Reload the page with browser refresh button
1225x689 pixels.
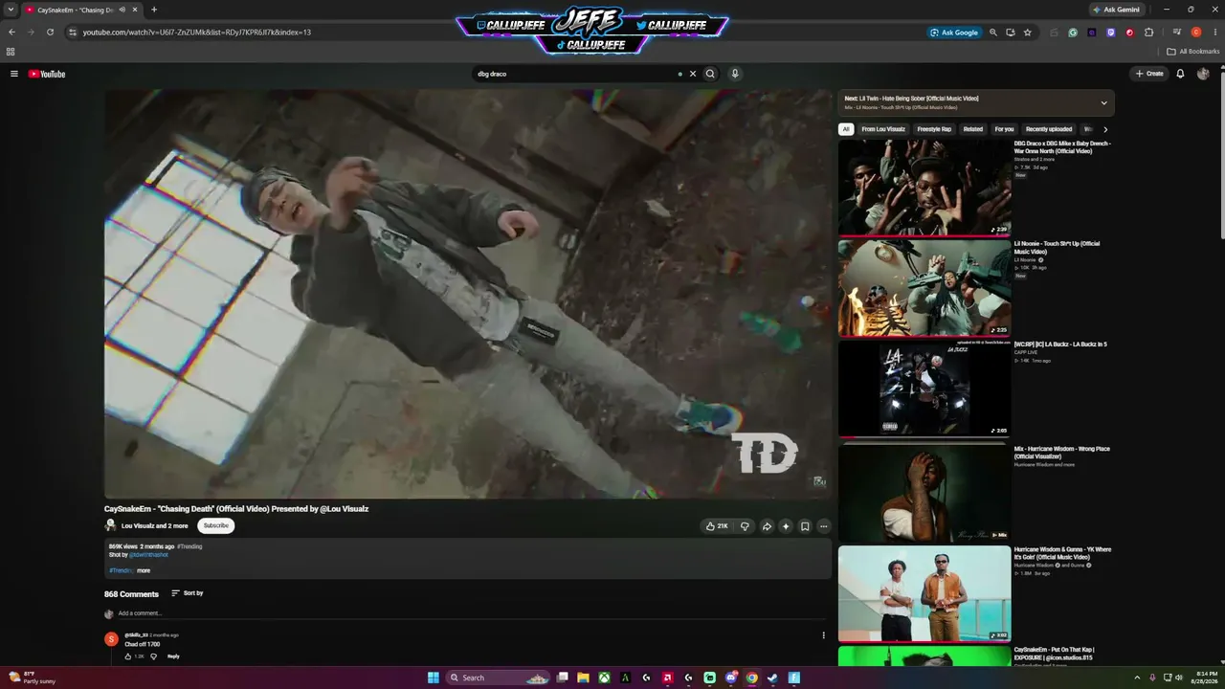pos(50,32)
